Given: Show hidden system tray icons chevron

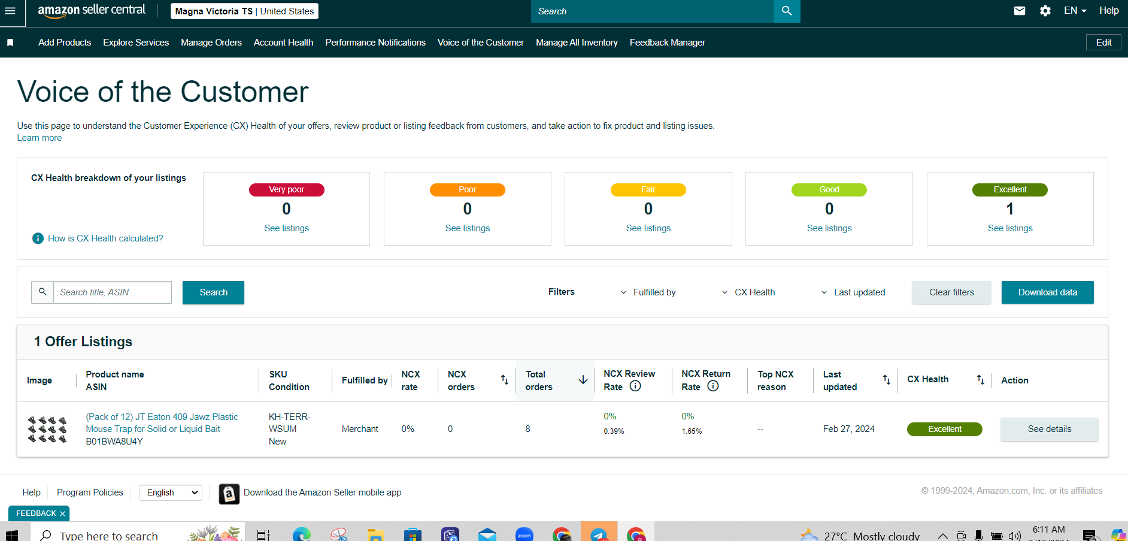Looking at the screenshot, I should coord(942,536).
